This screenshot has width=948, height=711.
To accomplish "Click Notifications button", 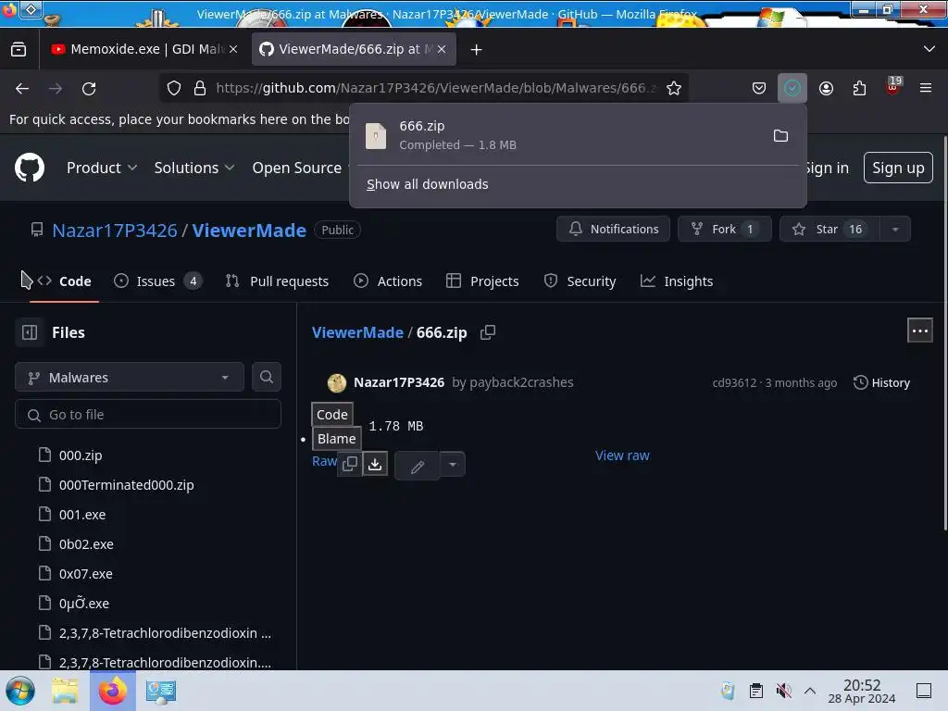I will pos(613,230).
